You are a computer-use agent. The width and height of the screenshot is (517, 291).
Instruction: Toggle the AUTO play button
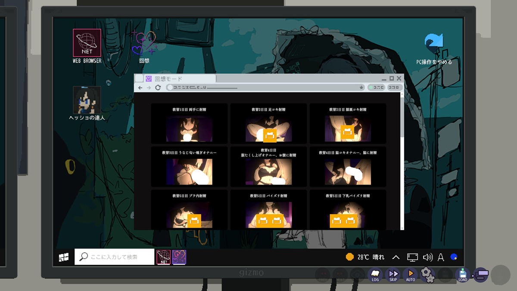coord(411,275)
